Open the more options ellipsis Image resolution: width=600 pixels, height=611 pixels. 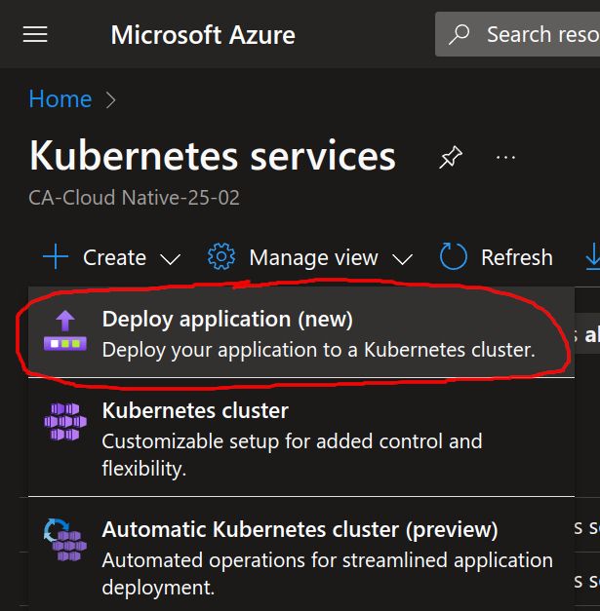[505, 158]
